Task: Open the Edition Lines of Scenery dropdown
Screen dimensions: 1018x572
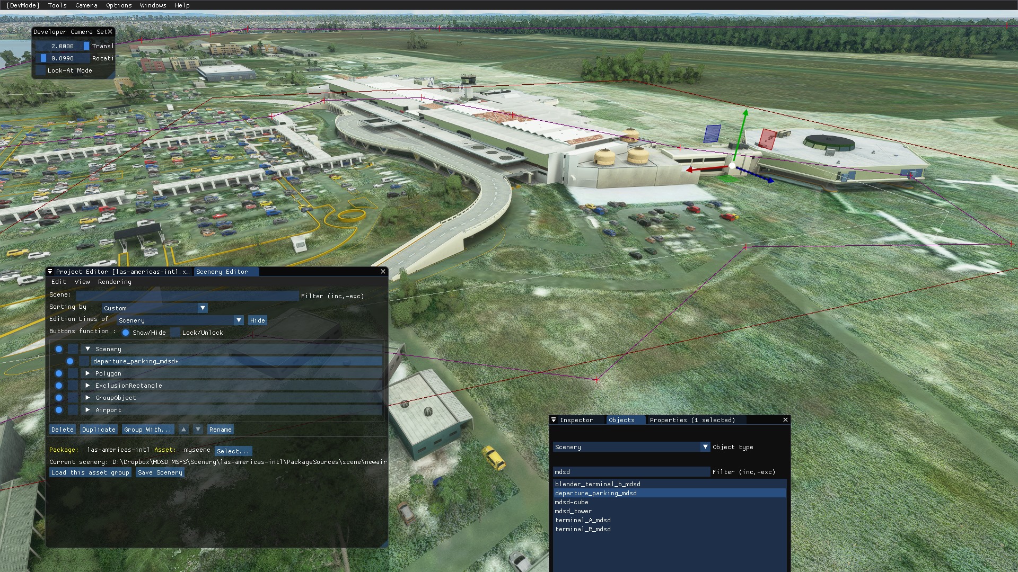Action: 180,320
